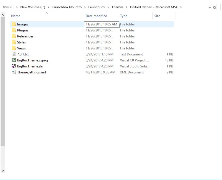The width and height of the screenshot is (222, 180).
Task: Click the References folder icon
Action: click(14, 36)
